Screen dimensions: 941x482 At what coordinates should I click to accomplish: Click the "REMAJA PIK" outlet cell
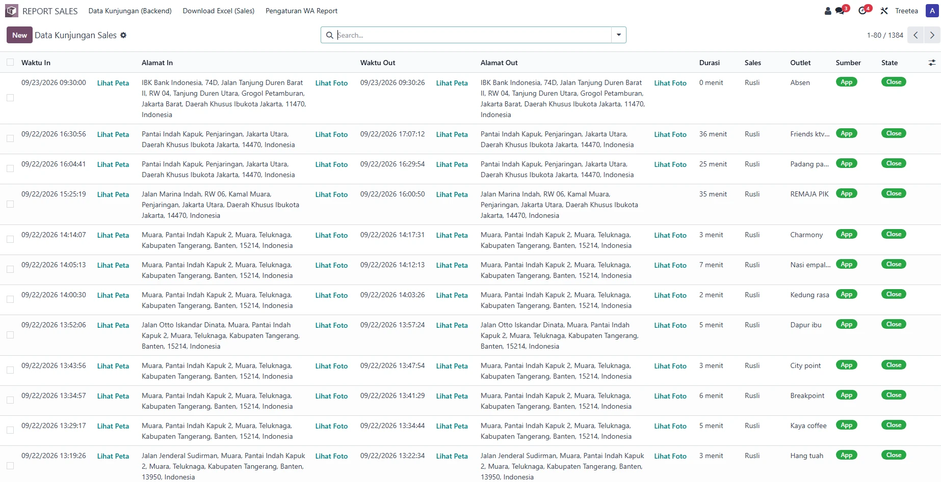point(809,194)
